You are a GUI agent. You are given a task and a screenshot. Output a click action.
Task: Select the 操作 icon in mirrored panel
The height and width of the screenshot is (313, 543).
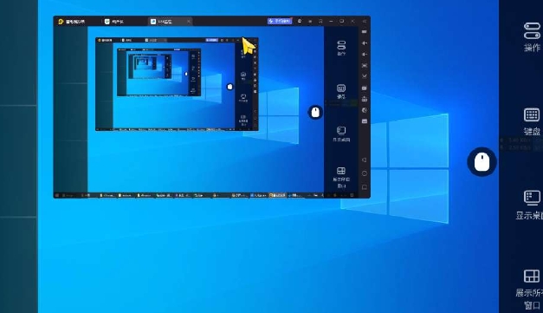click(x=341, y=48)
